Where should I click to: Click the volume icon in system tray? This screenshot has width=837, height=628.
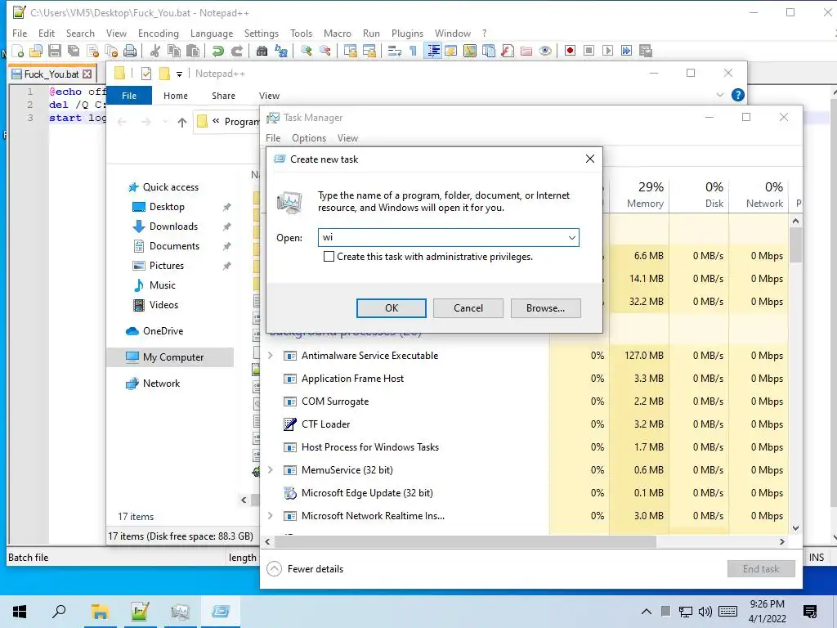(705, 612)
